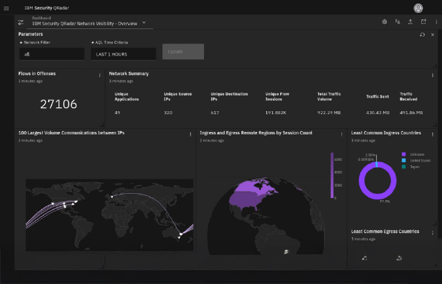Viewport: 442px width, 284px height.
Task: Click the Total Traffic Volume column header
Action: pyautogui.click(x=329, y=97)
